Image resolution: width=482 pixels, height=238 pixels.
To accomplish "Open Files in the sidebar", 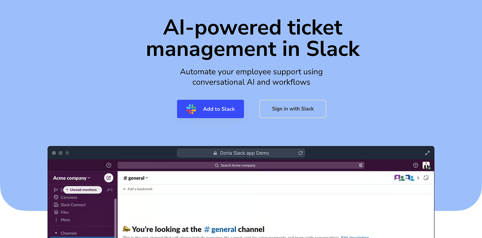I will click(x=65, y=213).
